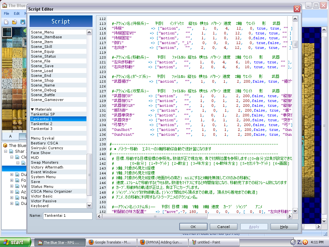Select tileset tab A

pyautogui.click(x=10, y=136)
